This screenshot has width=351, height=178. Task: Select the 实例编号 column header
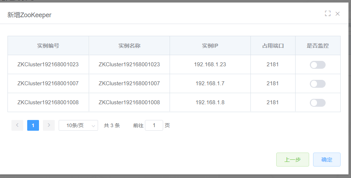tap(48, 46)
